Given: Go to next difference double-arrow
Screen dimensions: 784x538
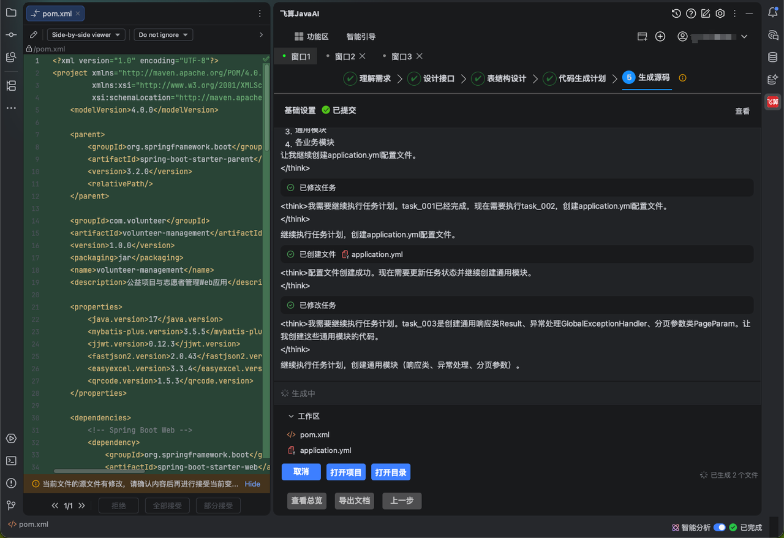Looking at the screenshot, I should [x=81, y=506].
